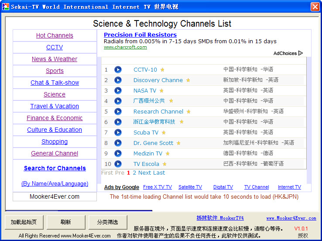This screenshot has width=322, height=241.
Task: Select News & Weather category
Action: [55, 59]
